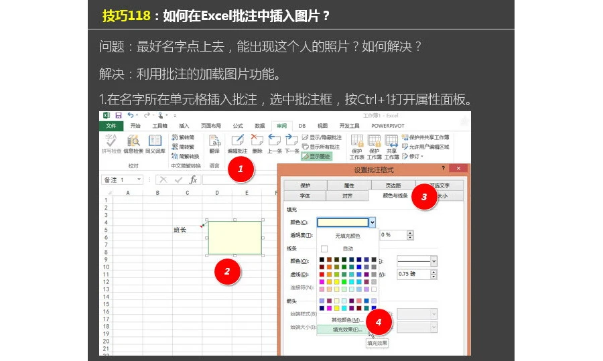The height and width of the screenshot is (361, 603).
Task: Click 填充效果 fill effects option
Action: tap(347, 330)
